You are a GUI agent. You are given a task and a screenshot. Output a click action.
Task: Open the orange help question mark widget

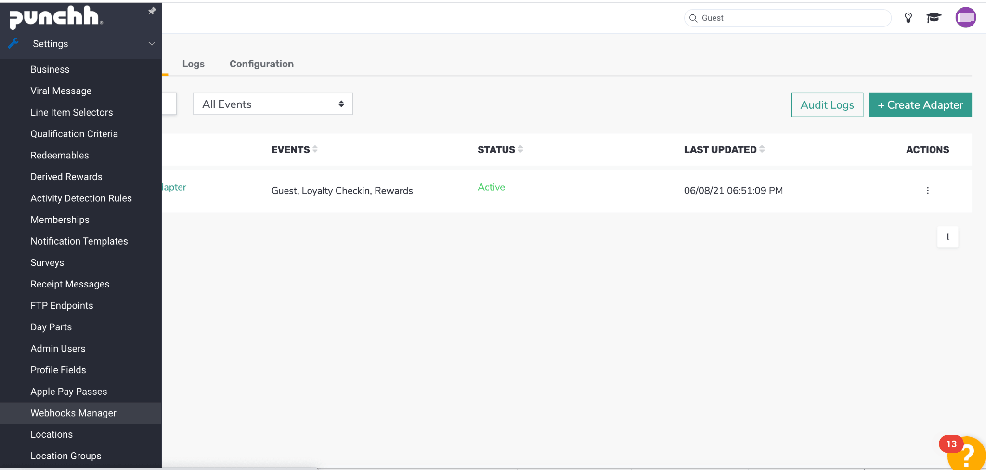coord(967,455)
